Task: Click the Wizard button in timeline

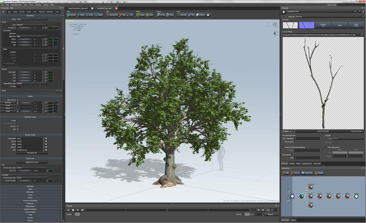Action: coord(271,214)
